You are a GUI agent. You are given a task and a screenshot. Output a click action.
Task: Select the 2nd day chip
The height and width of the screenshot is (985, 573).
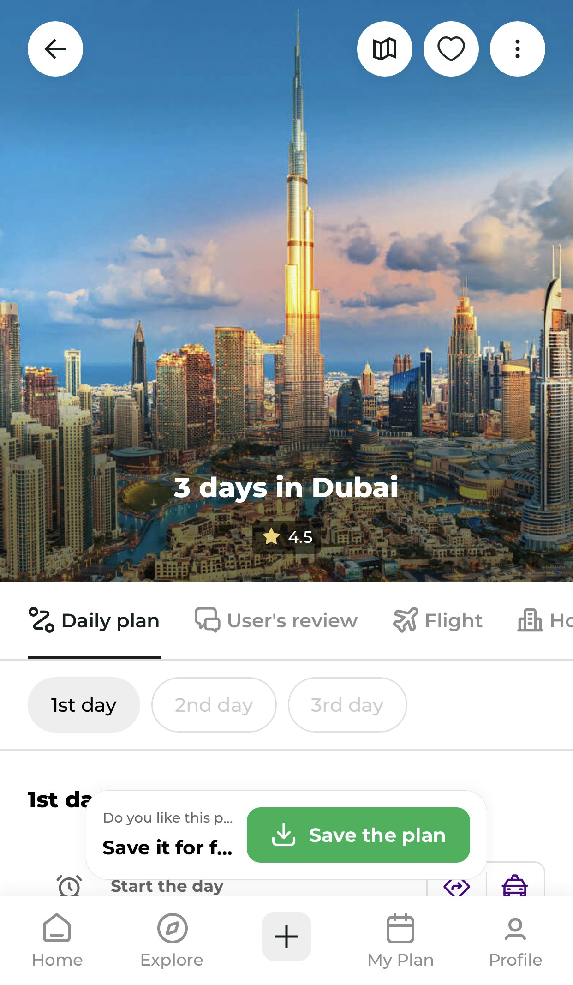[214, 705]
